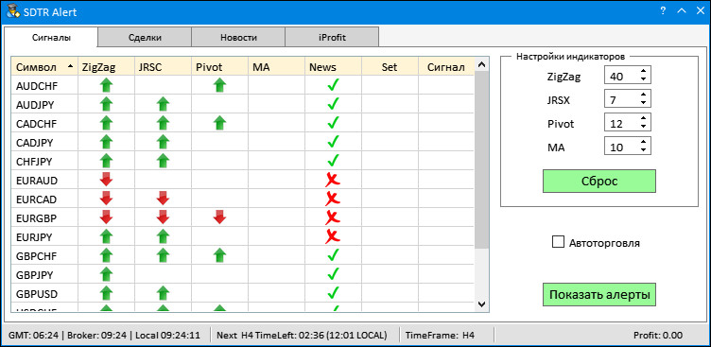The width and height of the screenshot is (711, 347).
Task: Click the Pivot down arrow for EURGBP
Action: (219, 217)
